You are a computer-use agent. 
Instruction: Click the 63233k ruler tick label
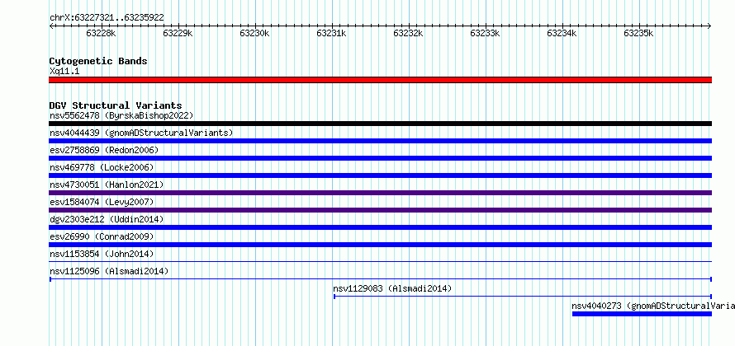click(x=485, y=33)
